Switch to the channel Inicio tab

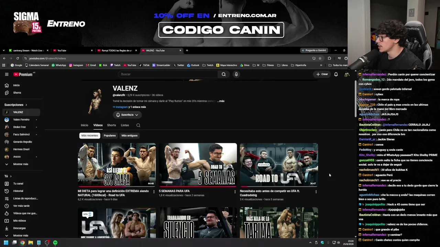point(85,125)
